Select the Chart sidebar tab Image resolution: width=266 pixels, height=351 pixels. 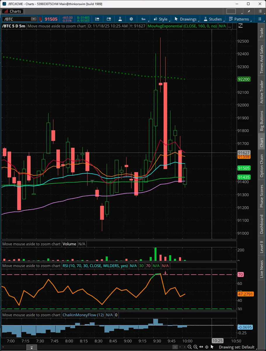[262, 142]
